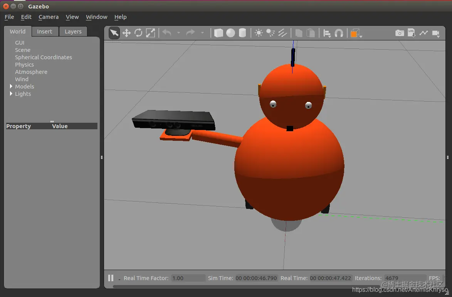Add a point light
Viewport: 452px width, 297px height.
pyautogui.click(x=259, y=33)
